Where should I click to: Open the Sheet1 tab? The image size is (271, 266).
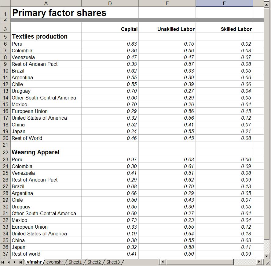coord(75,262)
